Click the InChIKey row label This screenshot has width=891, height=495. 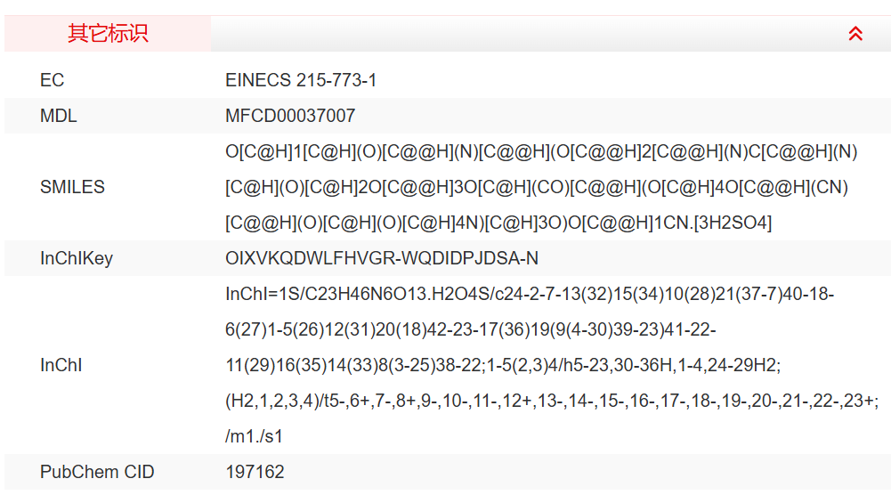coord(77,259)
